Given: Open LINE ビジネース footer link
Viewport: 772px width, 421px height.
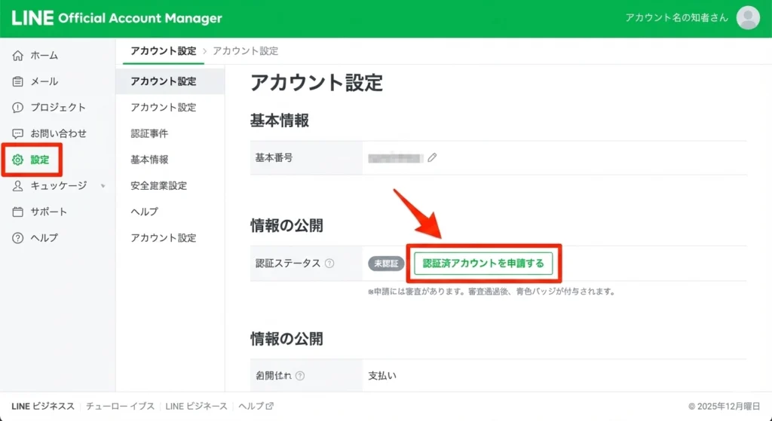Looking at the screenshot, I should [197, 406].
